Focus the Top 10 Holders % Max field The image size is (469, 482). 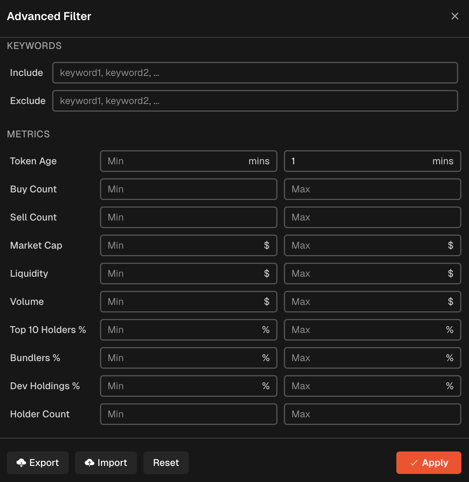click(x=373, y=330)
